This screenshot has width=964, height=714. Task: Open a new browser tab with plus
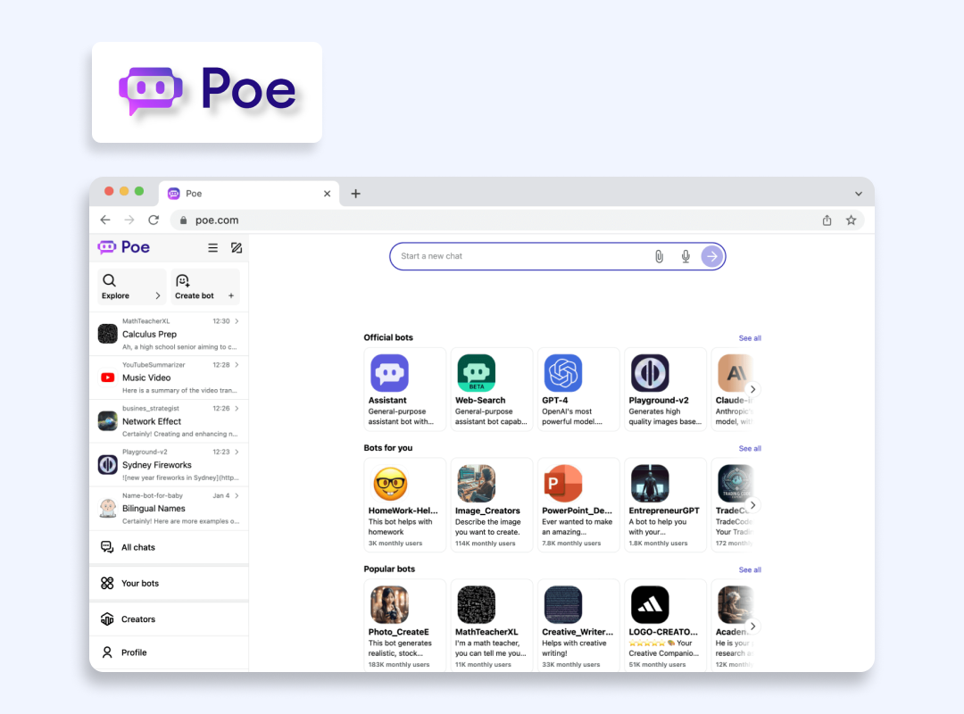coord(355,194)
